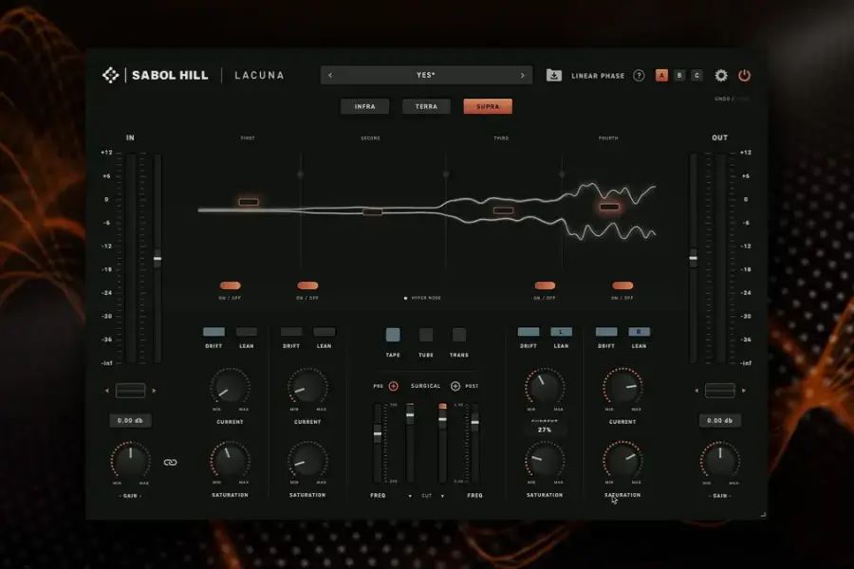Click the right FREQ slider handle
This screenshot has height=569, width=854.
(x=475, y=421)
